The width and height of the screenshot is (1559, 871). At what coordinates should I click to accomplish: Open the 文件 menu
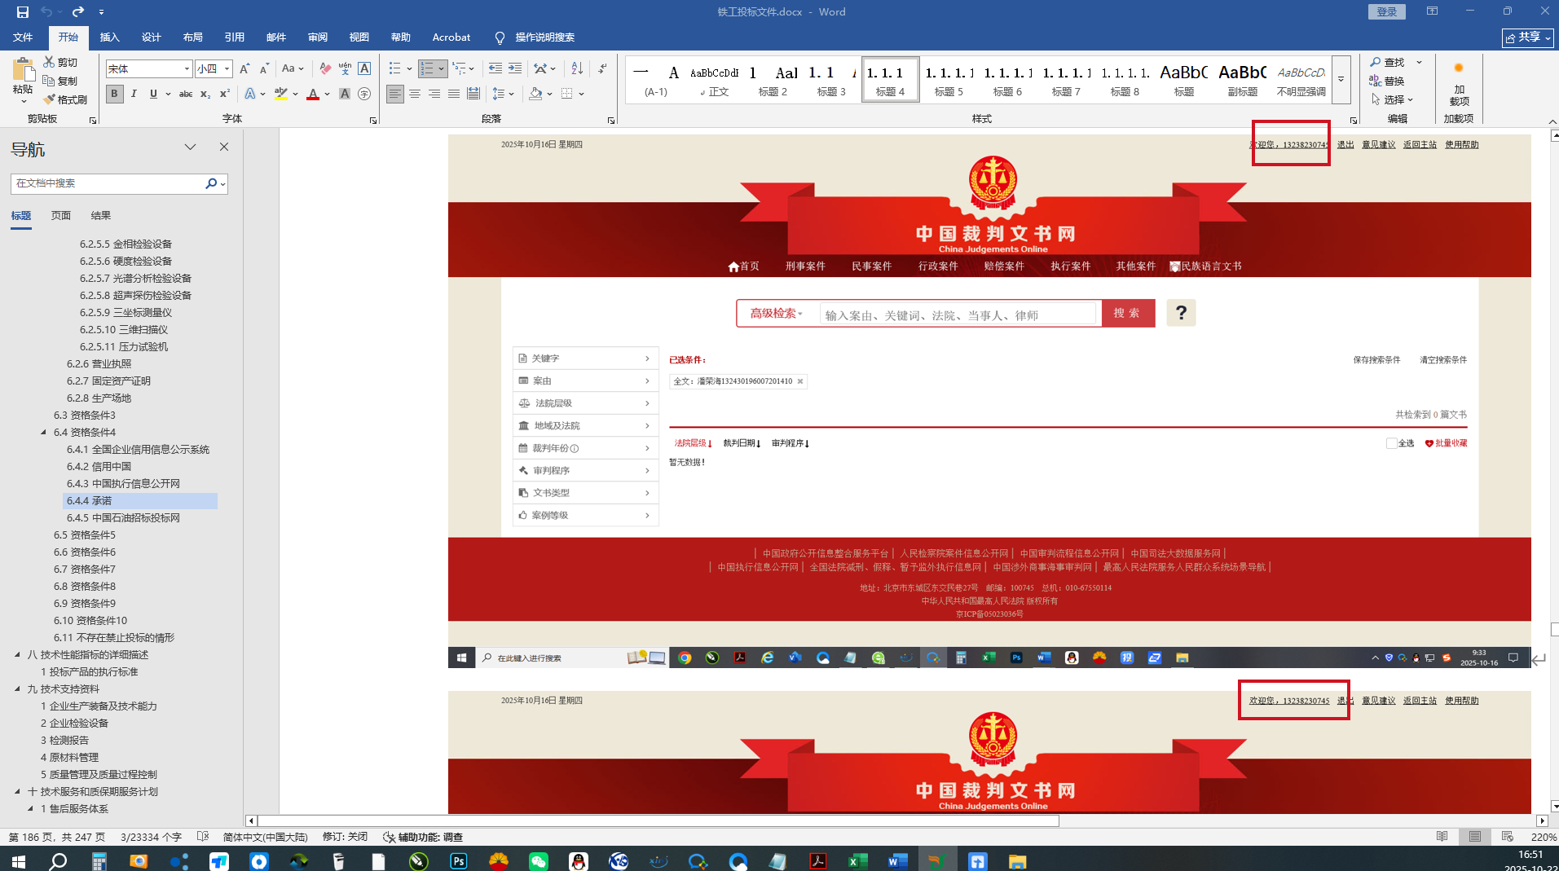[23, 37]
